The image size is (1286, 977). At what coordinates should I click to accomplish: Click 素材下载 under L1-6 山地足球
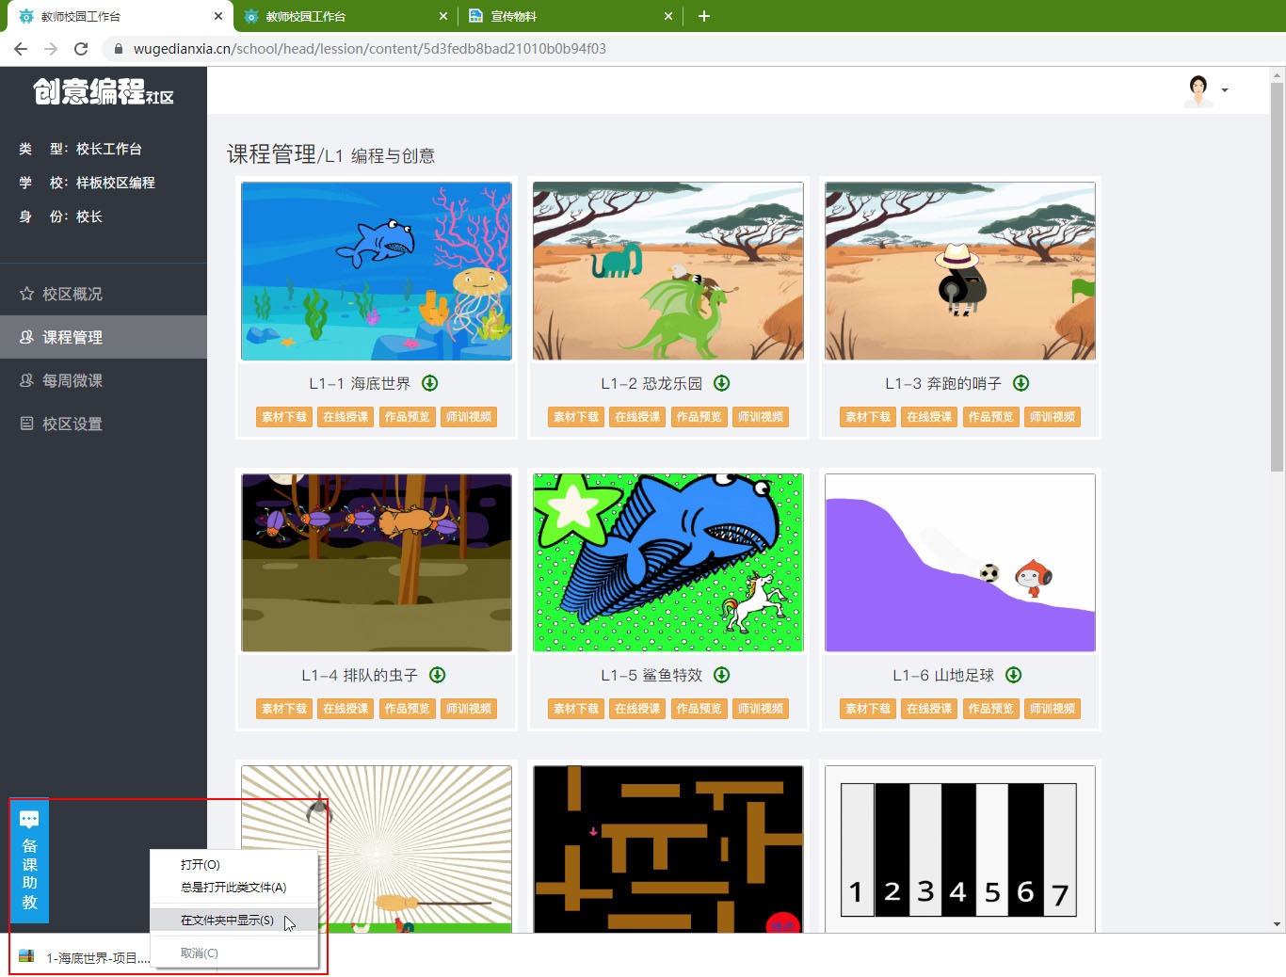point(868,709)
